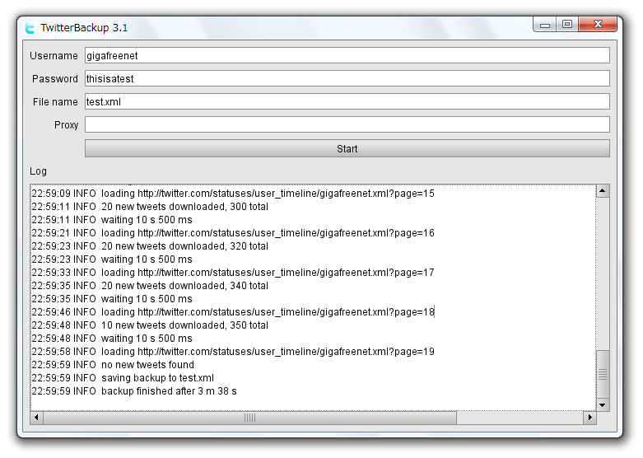The width and height of the screenshot is (643, 458).
Task: Click log line loading page=18
Action: (233, 312)
